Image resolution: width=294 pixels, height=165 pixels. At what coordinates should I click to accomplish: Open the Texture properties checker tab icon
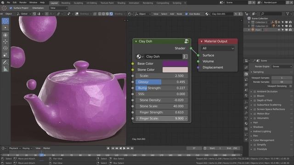[246, 129]
